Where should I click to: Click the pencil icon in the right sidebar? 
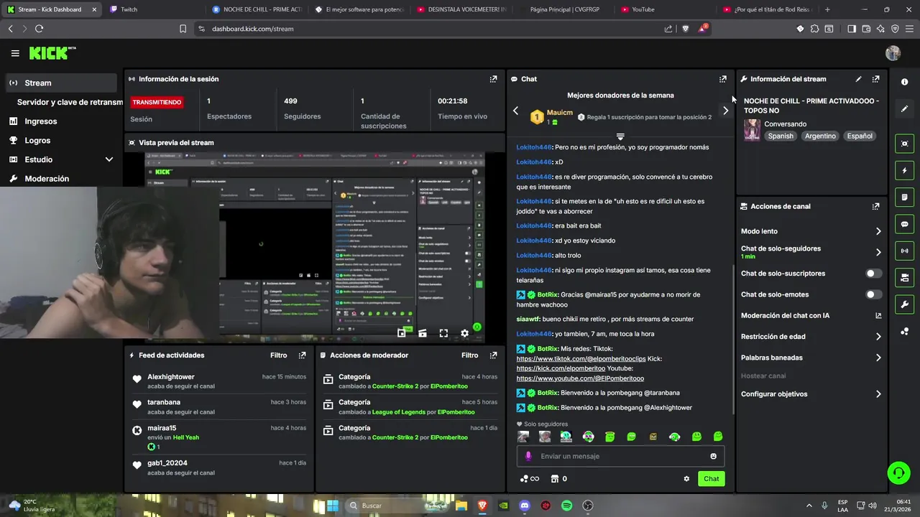pos(905,109)
